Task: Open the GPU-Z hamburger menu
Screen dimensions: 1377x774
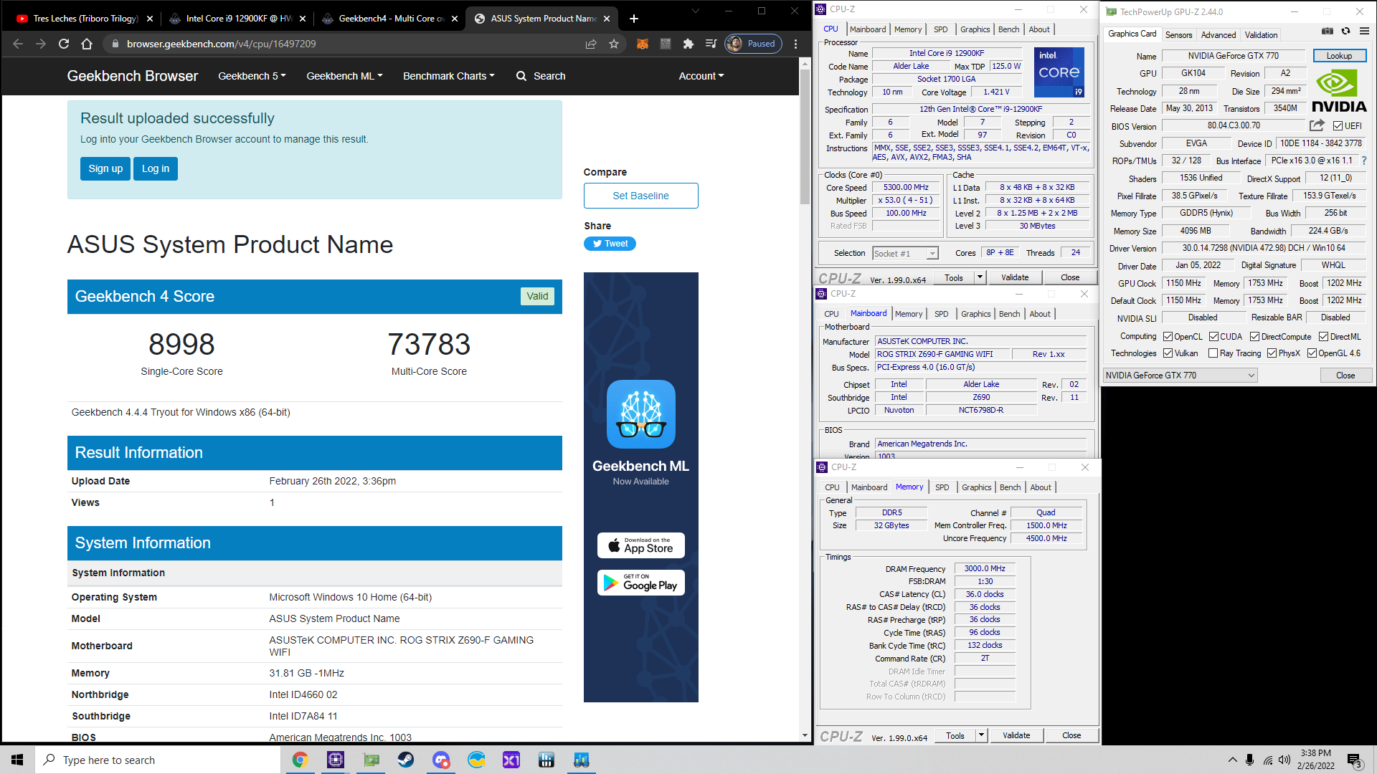Action: [1364, 32]
